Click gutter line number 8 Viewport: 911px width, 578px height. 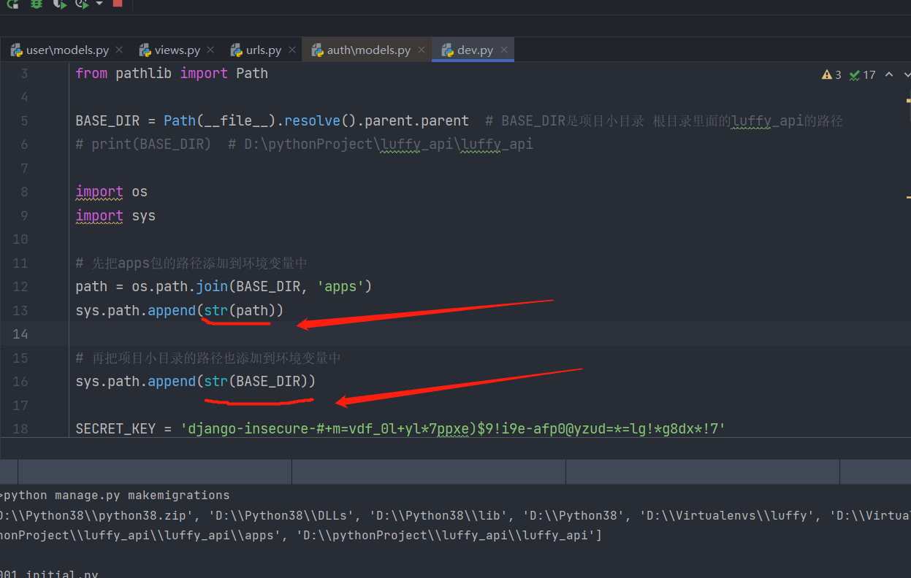coord(24,192)
